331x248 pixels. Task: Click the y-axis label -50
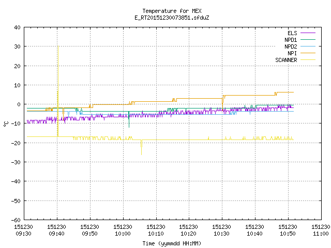[16, 201]
